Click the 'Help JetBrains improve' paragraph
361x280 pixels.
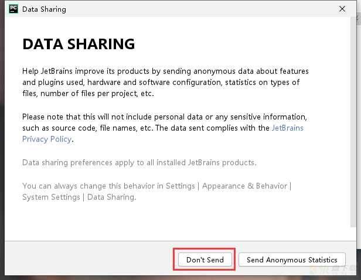click(165, 83)
